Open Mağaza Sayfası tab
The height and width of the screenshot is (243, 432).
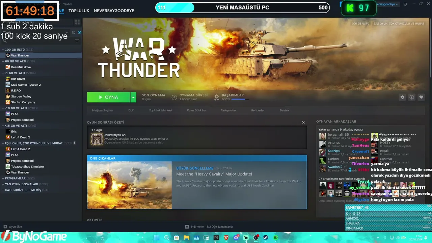[103, 110]
